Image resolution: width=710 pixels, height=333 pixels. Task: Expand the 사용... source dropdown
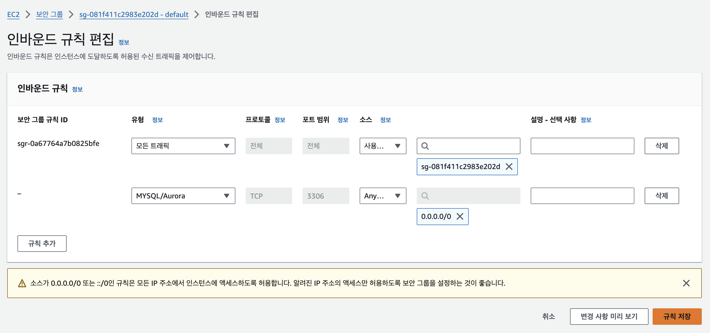pyautogui.click(x=383, y=146)
